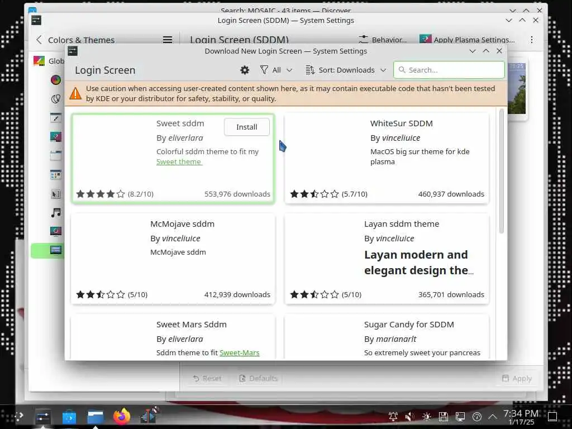Expand hidden system tray icons
The width and height of the screenshot is (572, 429).
493,416
